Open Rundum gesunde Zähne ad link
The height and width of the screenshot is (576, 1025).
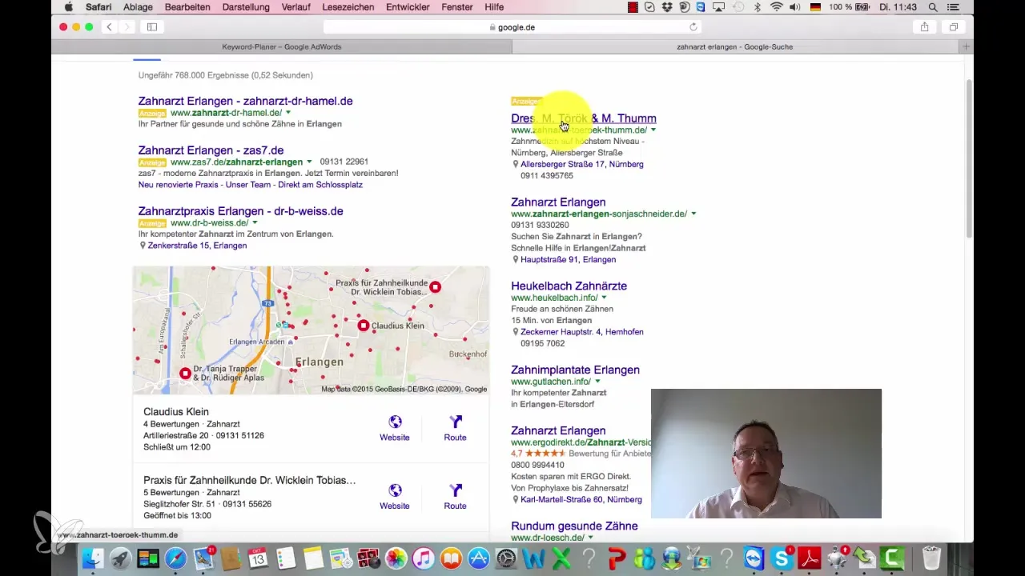(574, 526)
